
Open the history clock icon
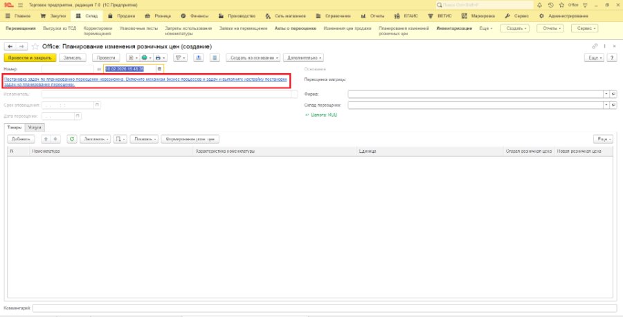[x=550, y=5]
